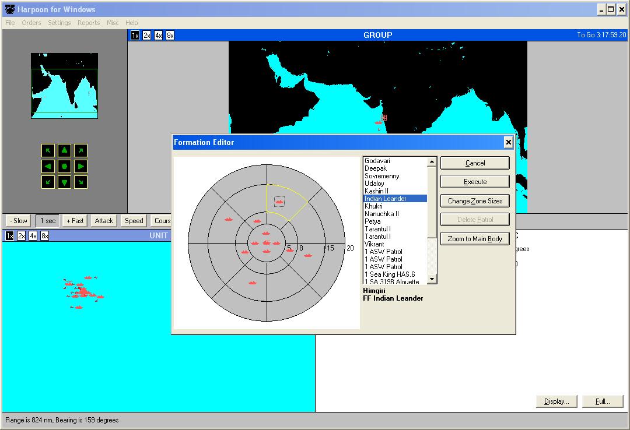Open the Help menu

click(131, 23)
